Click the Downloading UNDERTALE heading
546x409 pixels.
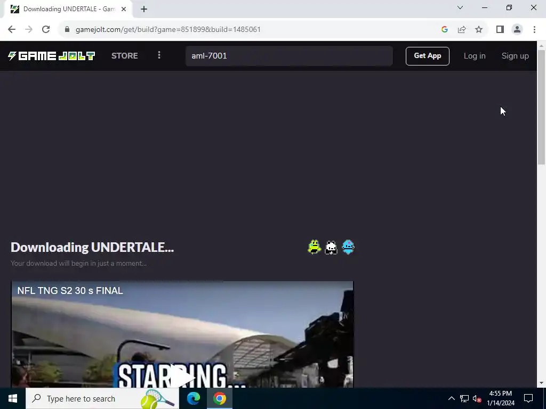[92, 247]
